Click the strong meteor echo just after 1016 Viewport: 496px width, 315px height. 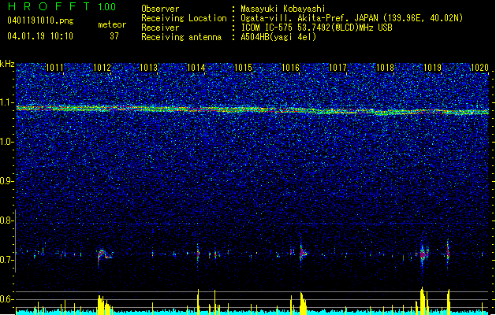pyautogui.click(x=303, y=253)
